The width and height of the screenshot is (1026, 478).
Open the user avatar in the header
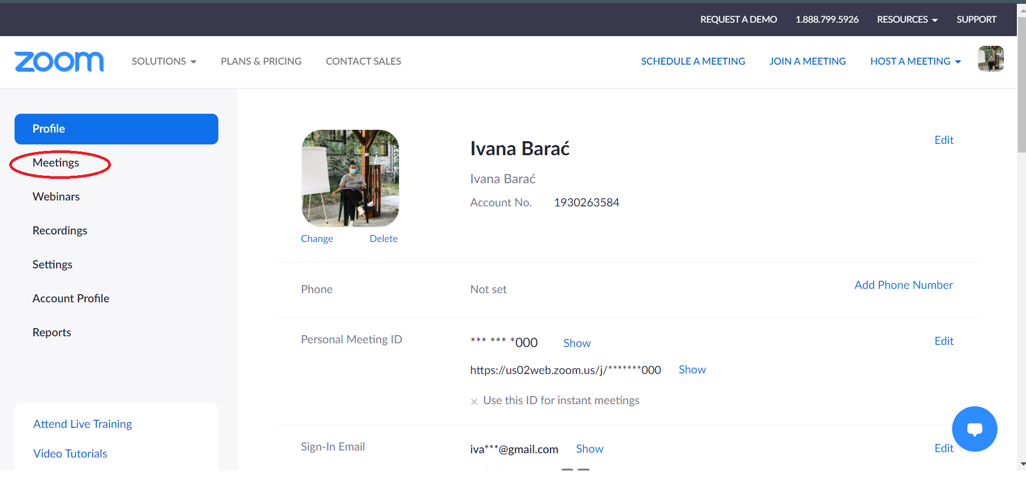pyautogui.click(x=990, y=59)
